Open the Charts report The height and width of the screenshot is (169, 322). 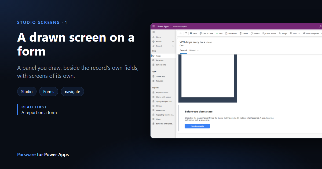pyautogui.click(x=163, y=119)
